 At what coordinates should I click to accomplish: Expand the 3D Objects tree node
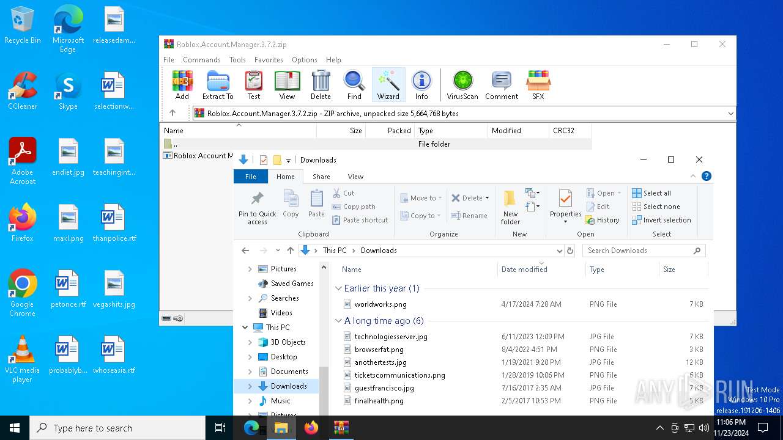coord(250,342)
